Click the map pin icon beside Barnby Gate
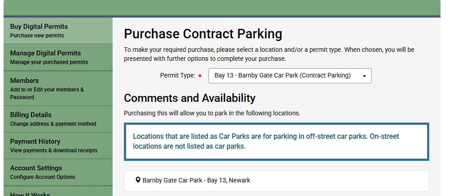This screenshot has width=450, height=196. coord(138,180)
